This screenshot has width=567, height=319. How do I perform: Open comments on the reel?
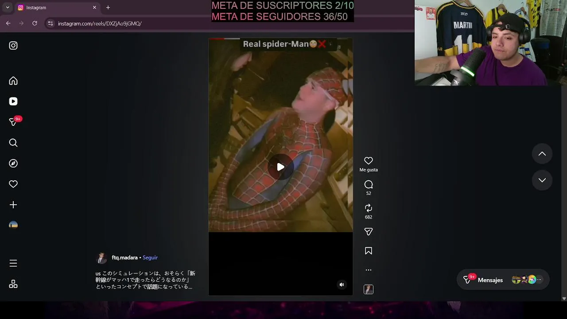click(369, 184)
